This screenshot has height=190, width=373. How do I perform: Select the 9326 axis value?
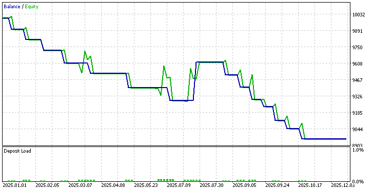(x=357, y=97)
